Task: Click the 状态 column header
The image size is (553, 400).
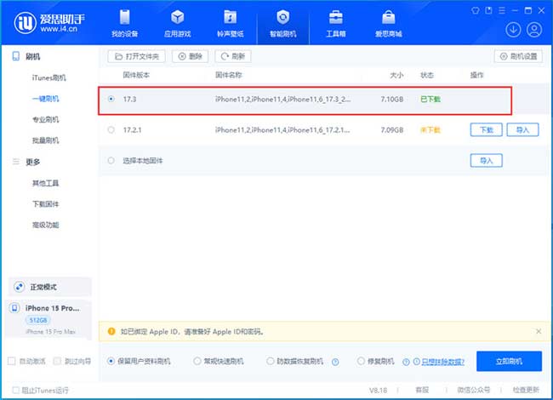Action: (x=427, y=75)
